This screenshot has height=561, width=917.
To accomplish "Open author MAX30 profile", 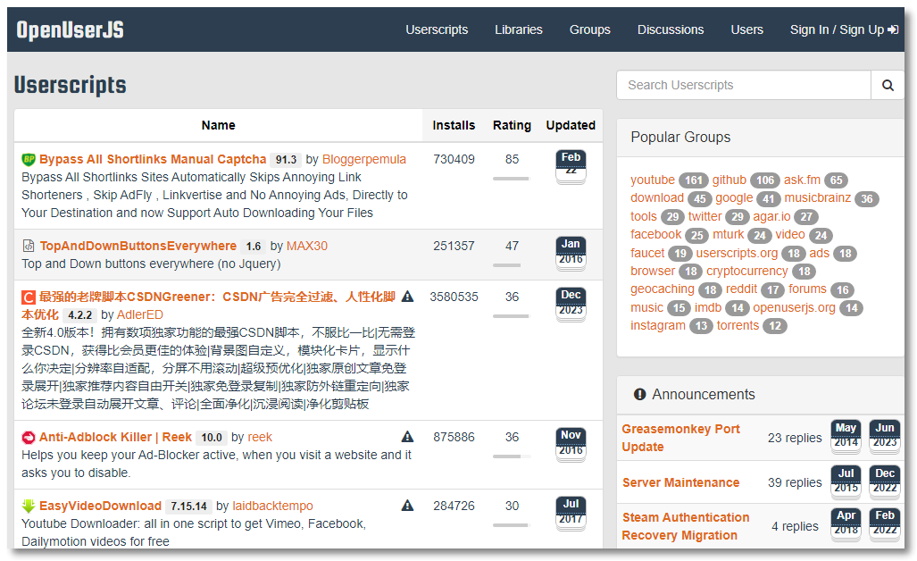I will [307, 246].
